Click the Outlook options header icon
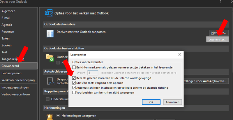233x120 pixels. [x=49, y=13]
